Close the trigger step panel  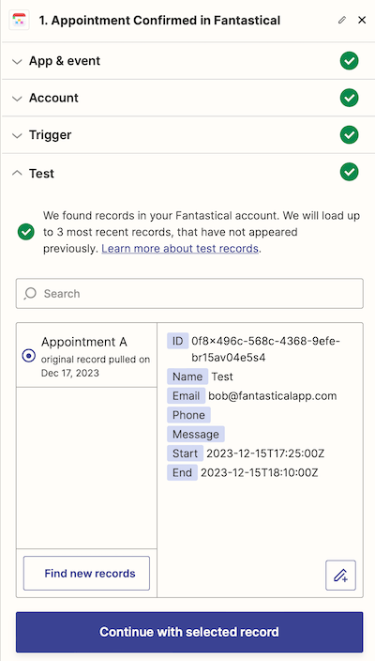click(362, 20)
